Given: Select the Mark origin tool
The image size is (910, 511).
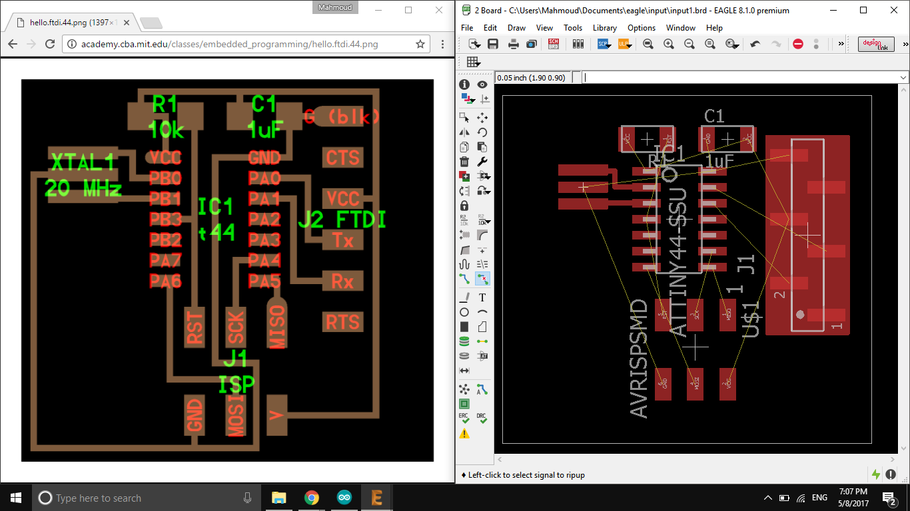Looking at the screenshot, I should (484, 99).
